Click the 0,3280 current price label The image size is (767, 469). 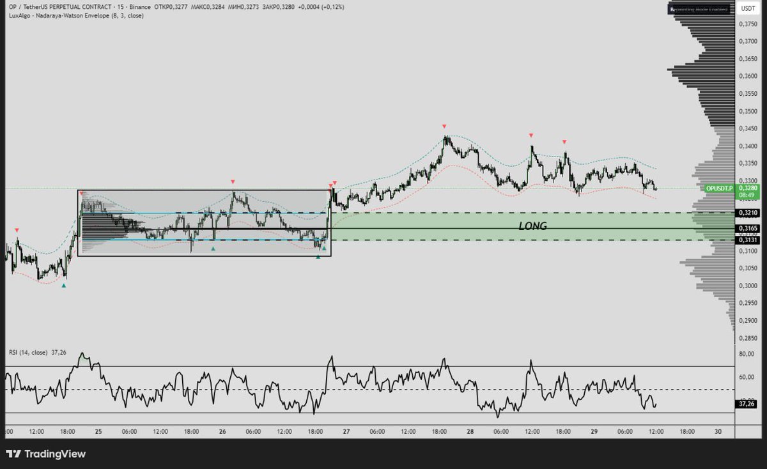point(747,188)
